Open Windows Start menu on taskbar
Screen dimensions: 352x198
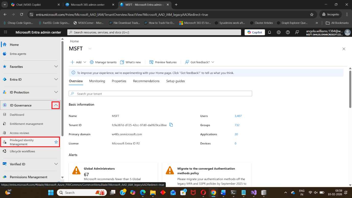pyautogui.click(x=51, y=192)
